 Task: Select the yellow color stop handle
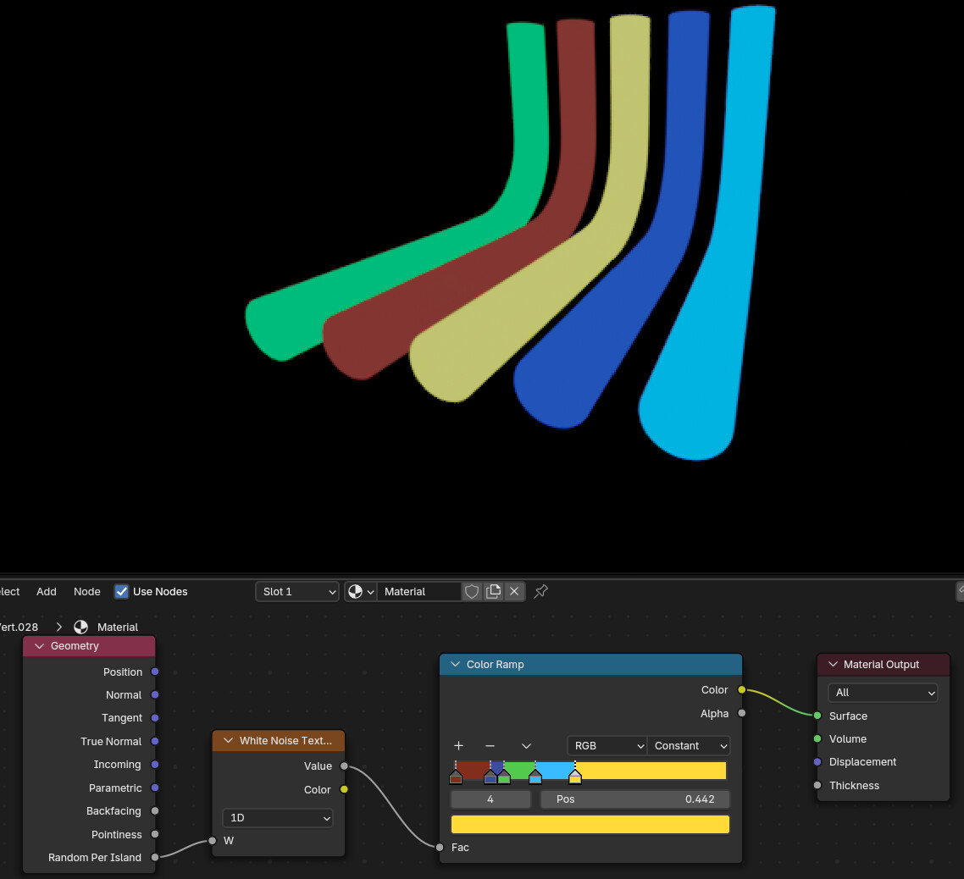pos(575,777)
